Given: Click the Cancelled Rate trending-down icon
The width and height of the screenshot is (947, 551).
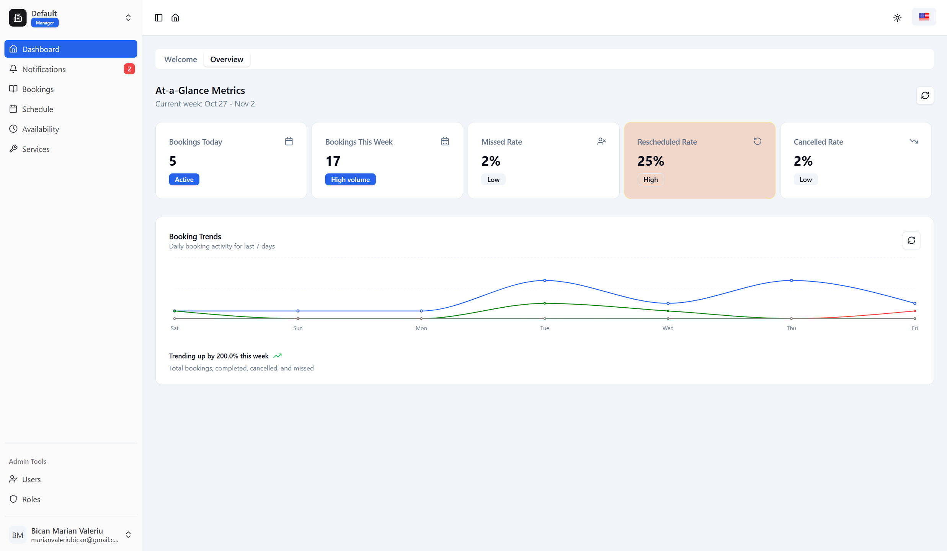Looking at the screenshot, I should click(x=913, y=142).
